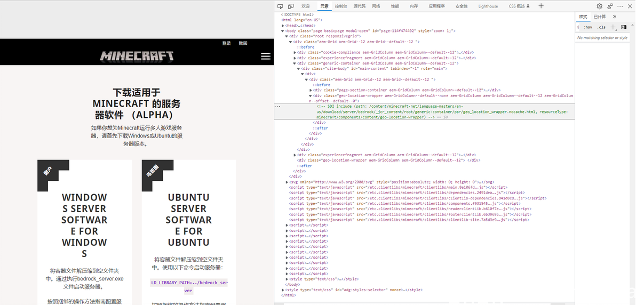Collapse the generic-container div

pyautogui.click(x=295, y=63)
